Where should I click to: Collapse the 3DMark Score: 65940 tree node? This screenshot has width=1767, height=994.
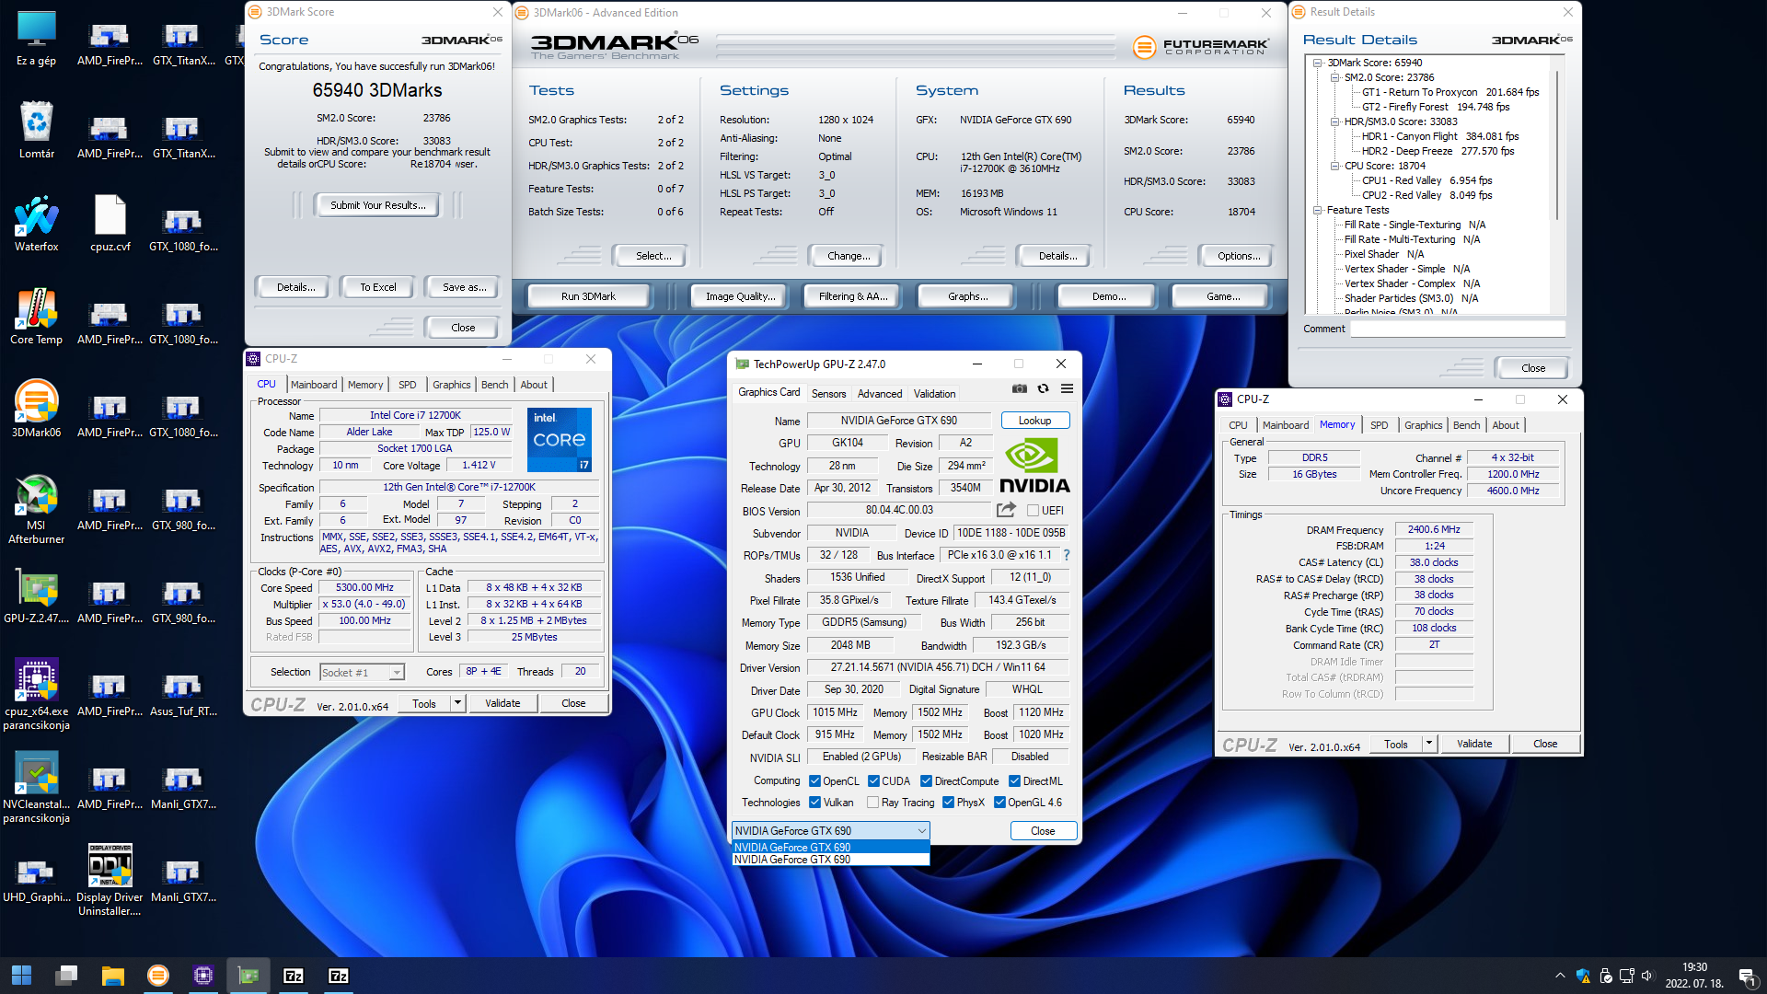click(x=1317, y=63)
